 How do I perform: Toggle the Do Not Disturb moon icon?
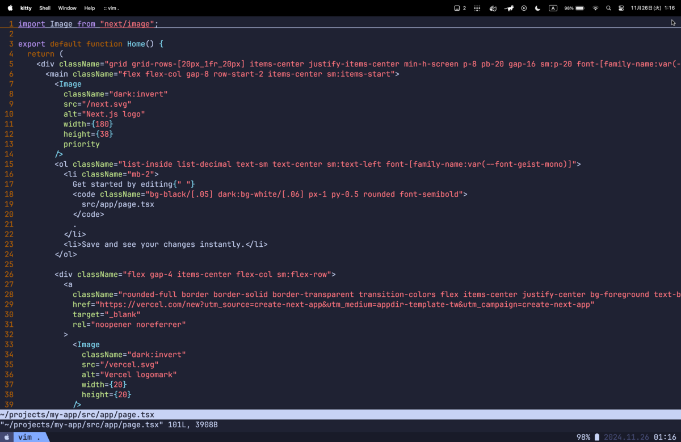538,8
